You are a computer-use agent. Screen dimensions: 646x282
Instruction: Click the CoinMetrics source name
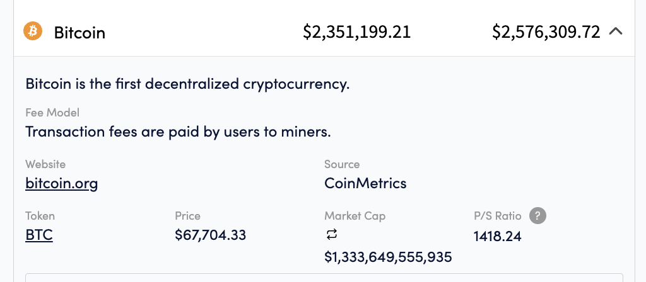point(365,183)
